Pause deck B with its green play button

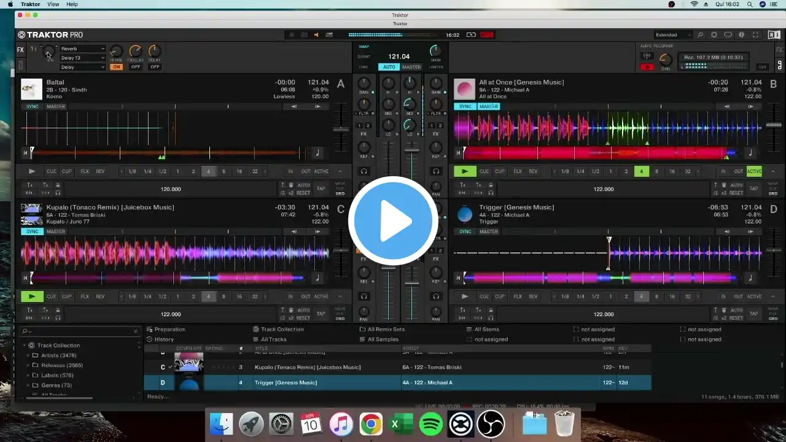tap(465, 171)
